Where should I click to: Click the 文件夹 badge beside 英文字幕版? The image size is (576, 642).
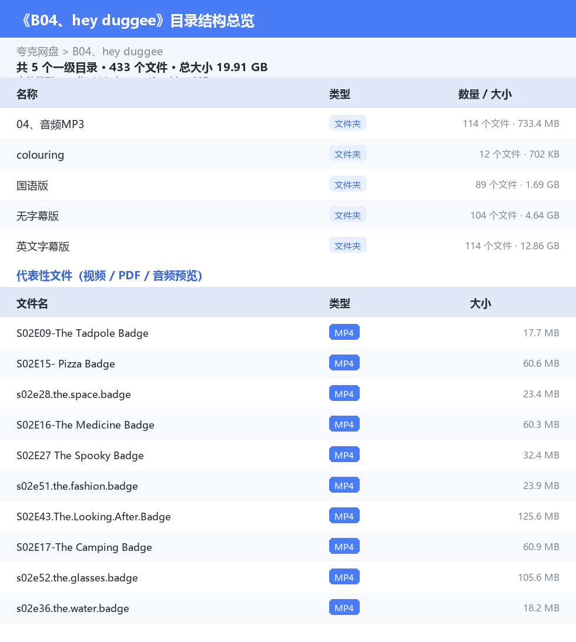347,246
